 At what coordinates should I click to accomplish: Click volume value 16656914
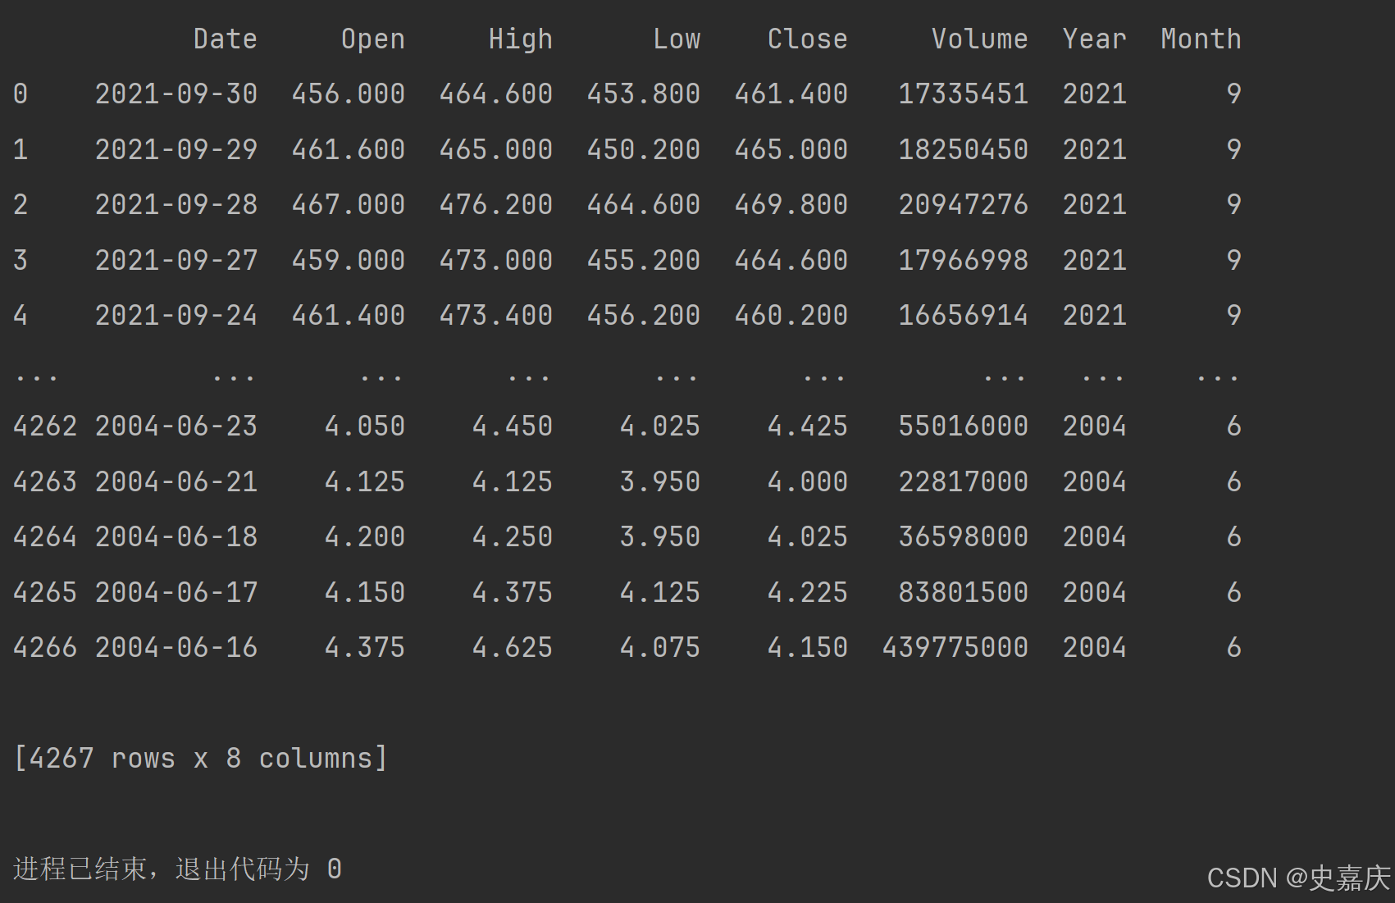[964, 315]
